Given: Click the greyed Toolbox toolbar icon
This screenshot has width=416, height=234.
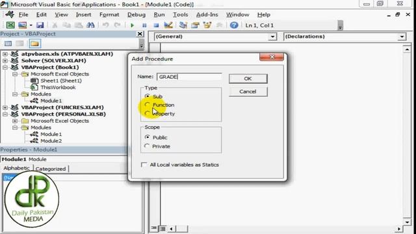Looking at the screenshot, I should coord(219,25).
